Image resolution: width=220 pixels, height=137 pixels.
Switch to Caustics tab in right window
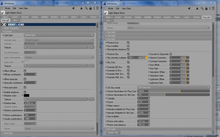[x=167, y=17]
